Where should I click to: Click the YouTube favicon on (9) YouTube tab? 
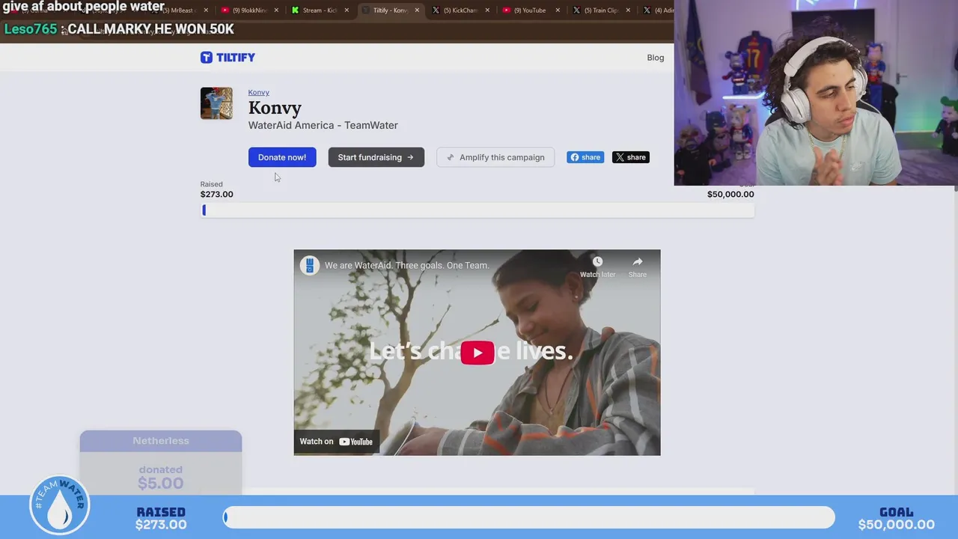coord(506,10)
